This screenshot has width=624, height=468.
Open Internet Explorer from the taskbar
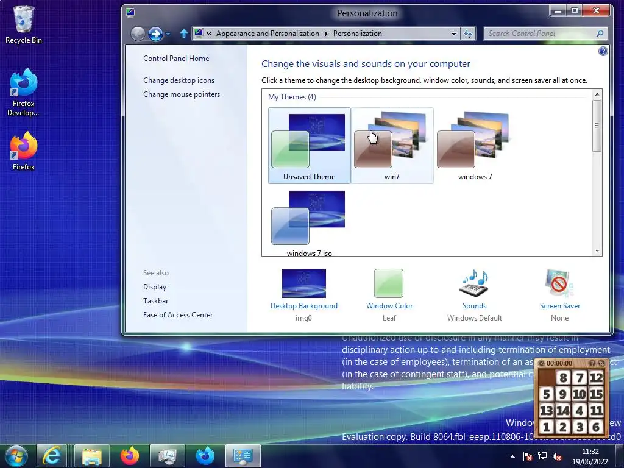pos(51,456)
